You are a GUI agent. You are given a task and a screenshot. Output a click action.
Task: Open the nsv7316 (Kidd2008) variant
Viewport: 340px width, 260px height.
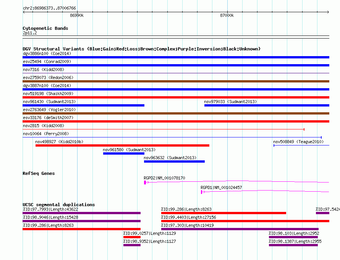coord(176,73)
